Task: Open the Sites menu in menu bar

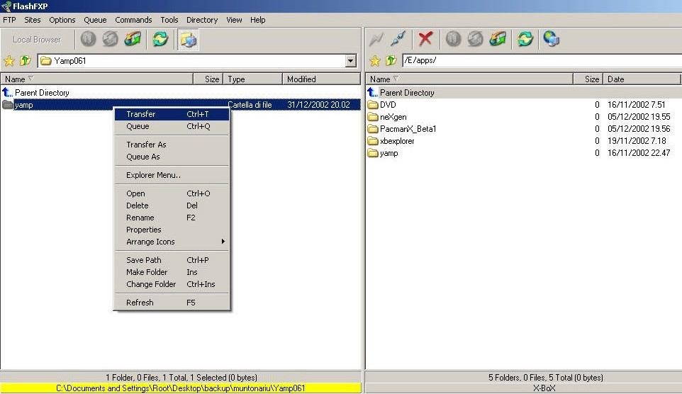Action: [x=33, y=20]
